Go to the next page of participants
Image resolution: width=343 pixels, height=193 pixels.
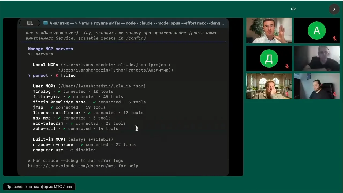pos(334,9)
